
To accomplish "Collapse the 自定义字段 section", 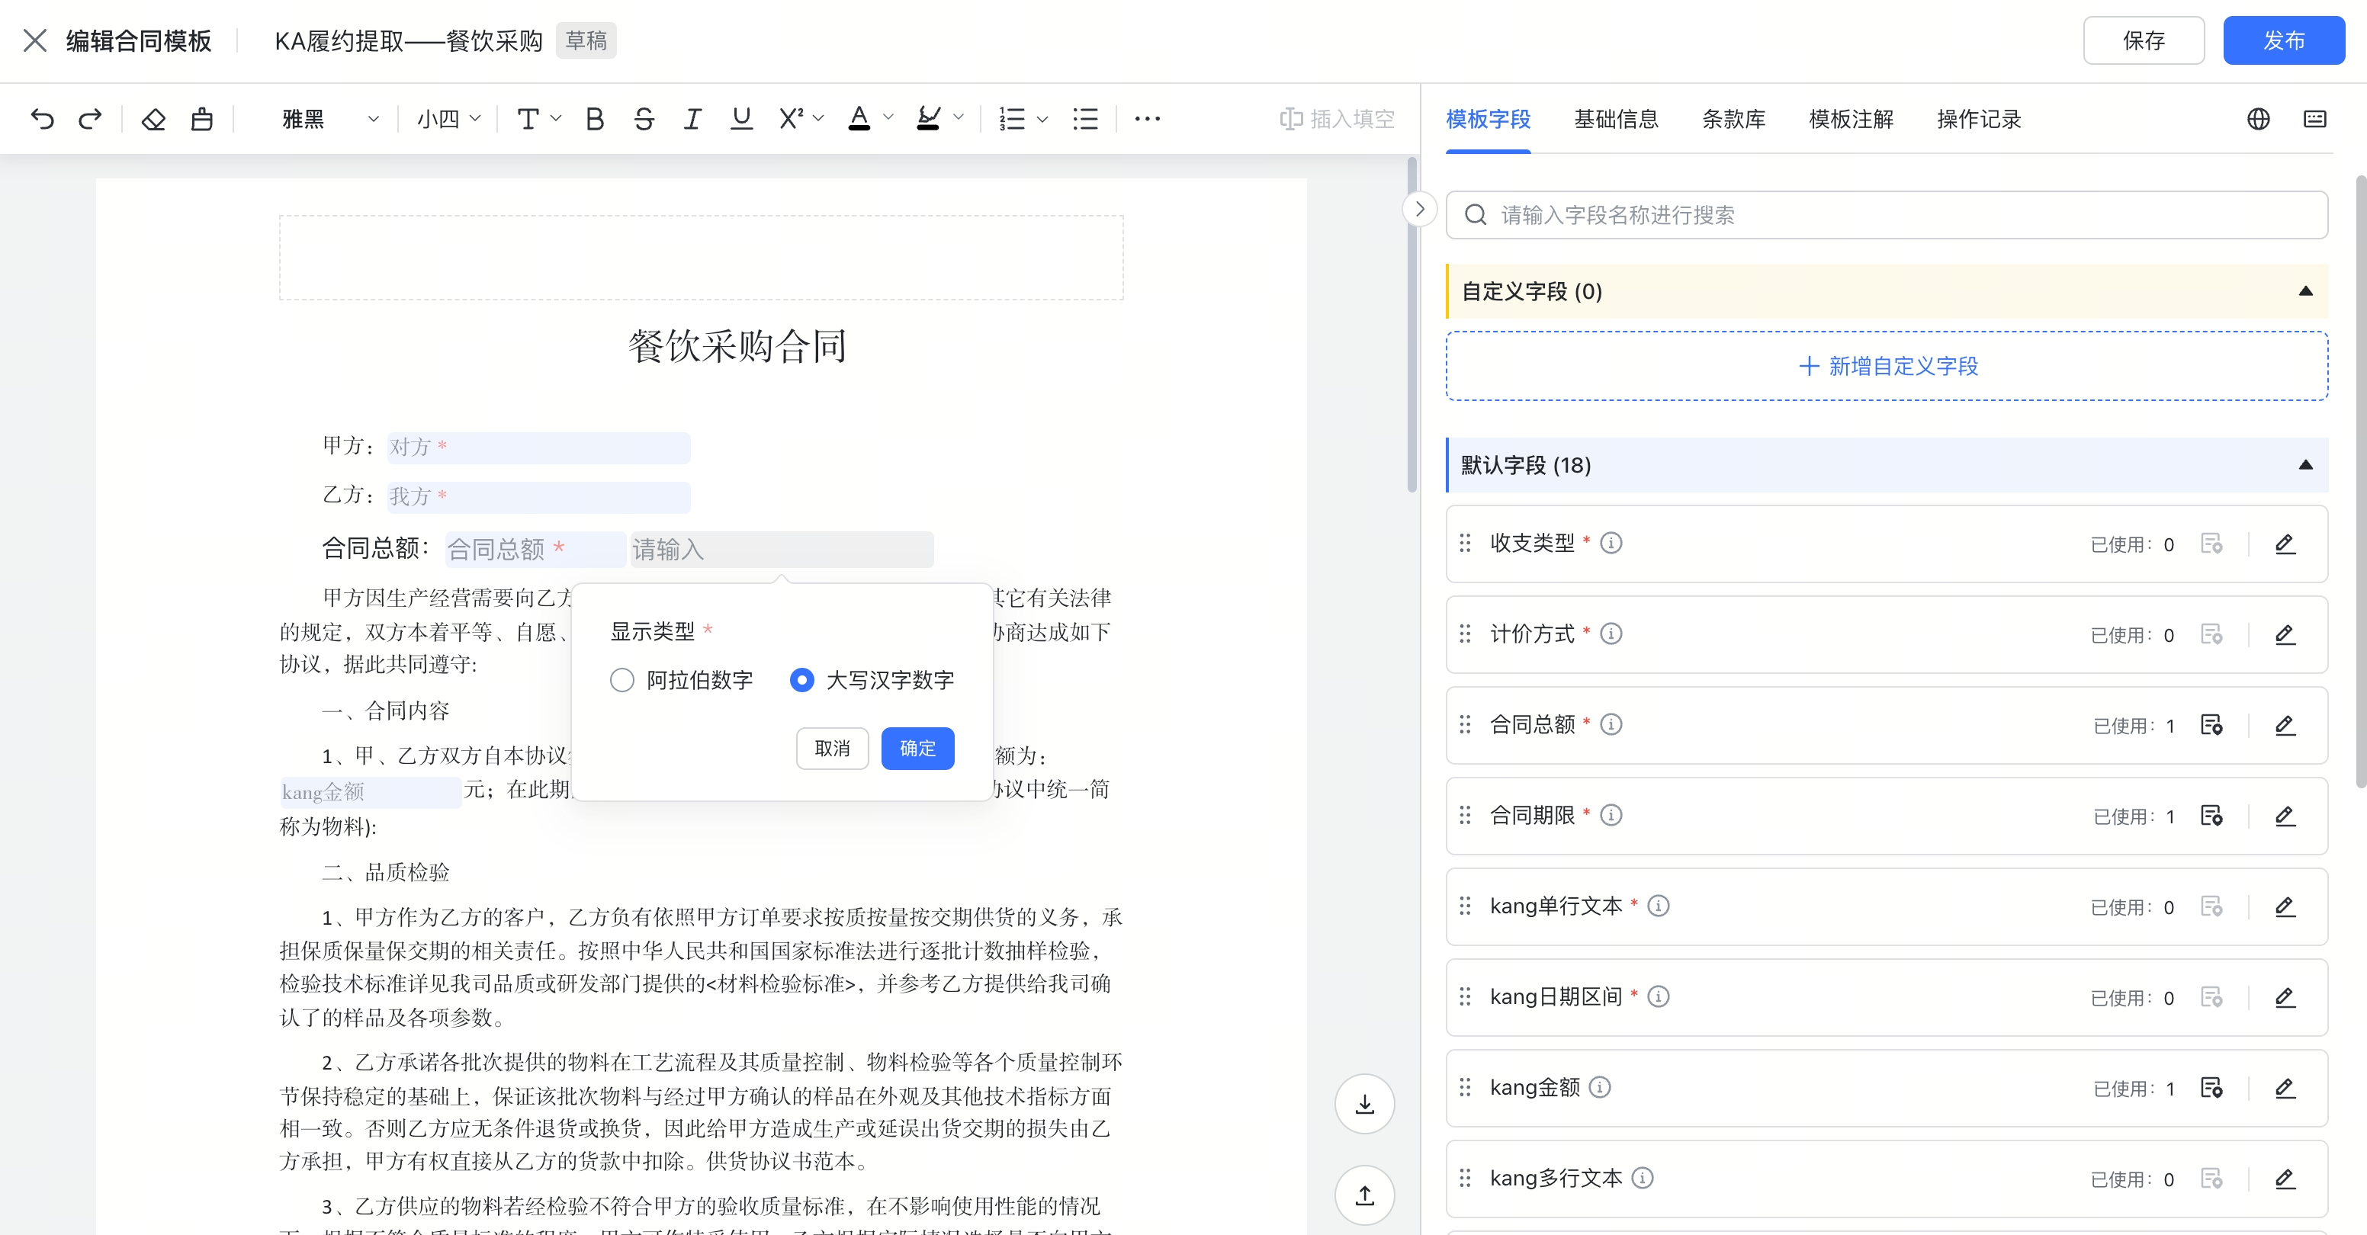I will [x=2305, y=291].
